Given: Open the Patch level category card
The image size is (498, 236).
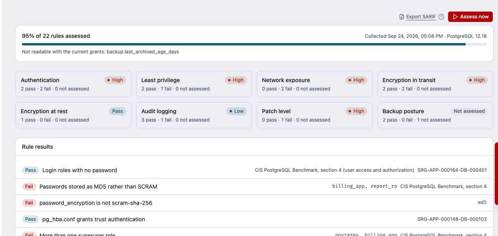Looking at the screenshot, I should coord(315,115).
